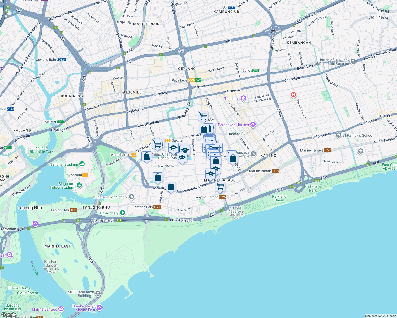Click the SIGLAP district label
The image size is (397, 318).
(x=384, y=116)
